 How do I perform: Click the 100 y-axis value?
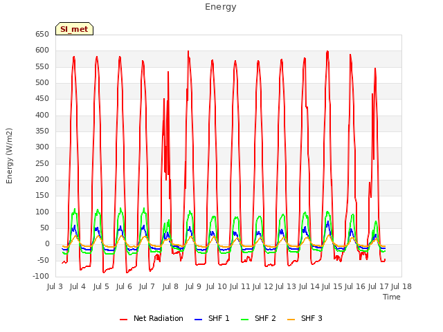(x=42, y=212)
